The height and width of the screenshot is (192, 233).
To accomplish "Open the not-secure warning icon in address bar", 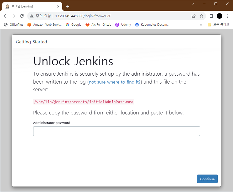I will click(32, 16).
